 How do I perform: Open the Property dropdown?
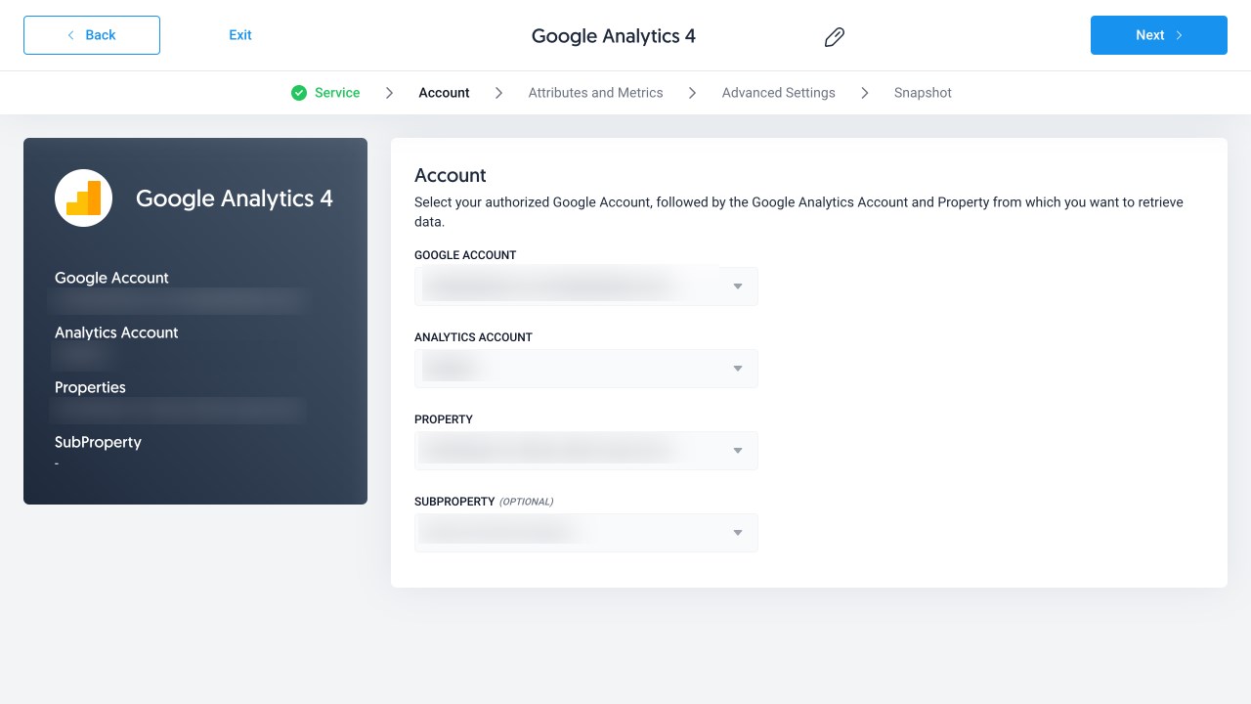[586, 451]
